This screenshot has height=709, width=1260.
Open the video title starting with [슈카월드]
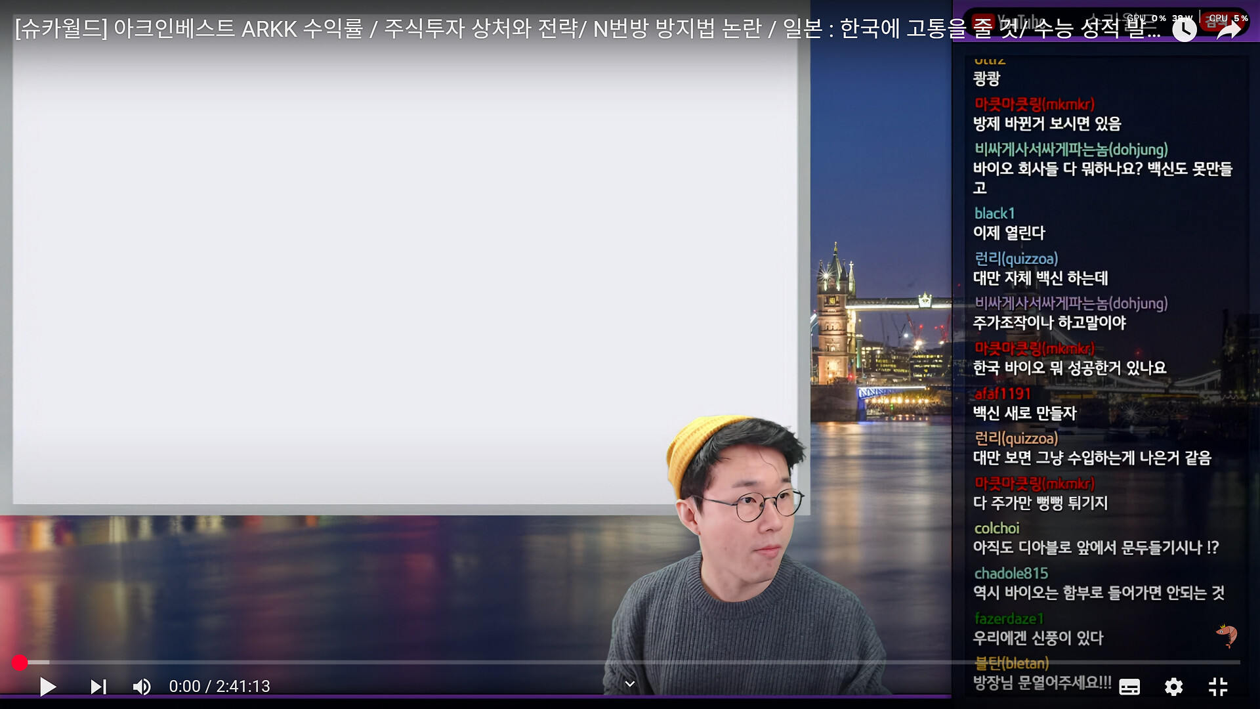click(587, 29)
